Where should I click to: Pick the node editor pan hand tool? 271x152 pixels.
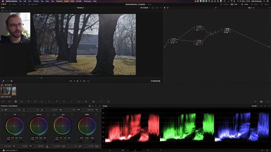(168, 8)
